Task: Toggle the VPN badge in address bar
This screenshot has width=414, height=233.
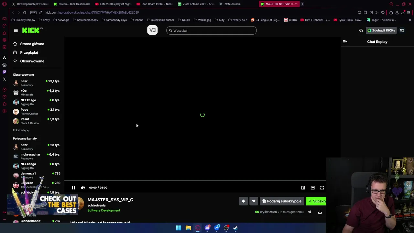Action: [33, 12]
